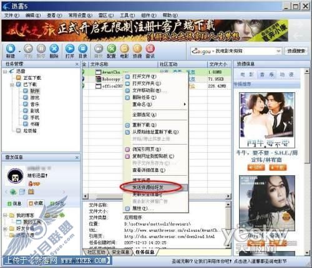Screen dimensions: 312x268
Task: Expand the 好友收藏 folder node
Action: click(5, 229)
